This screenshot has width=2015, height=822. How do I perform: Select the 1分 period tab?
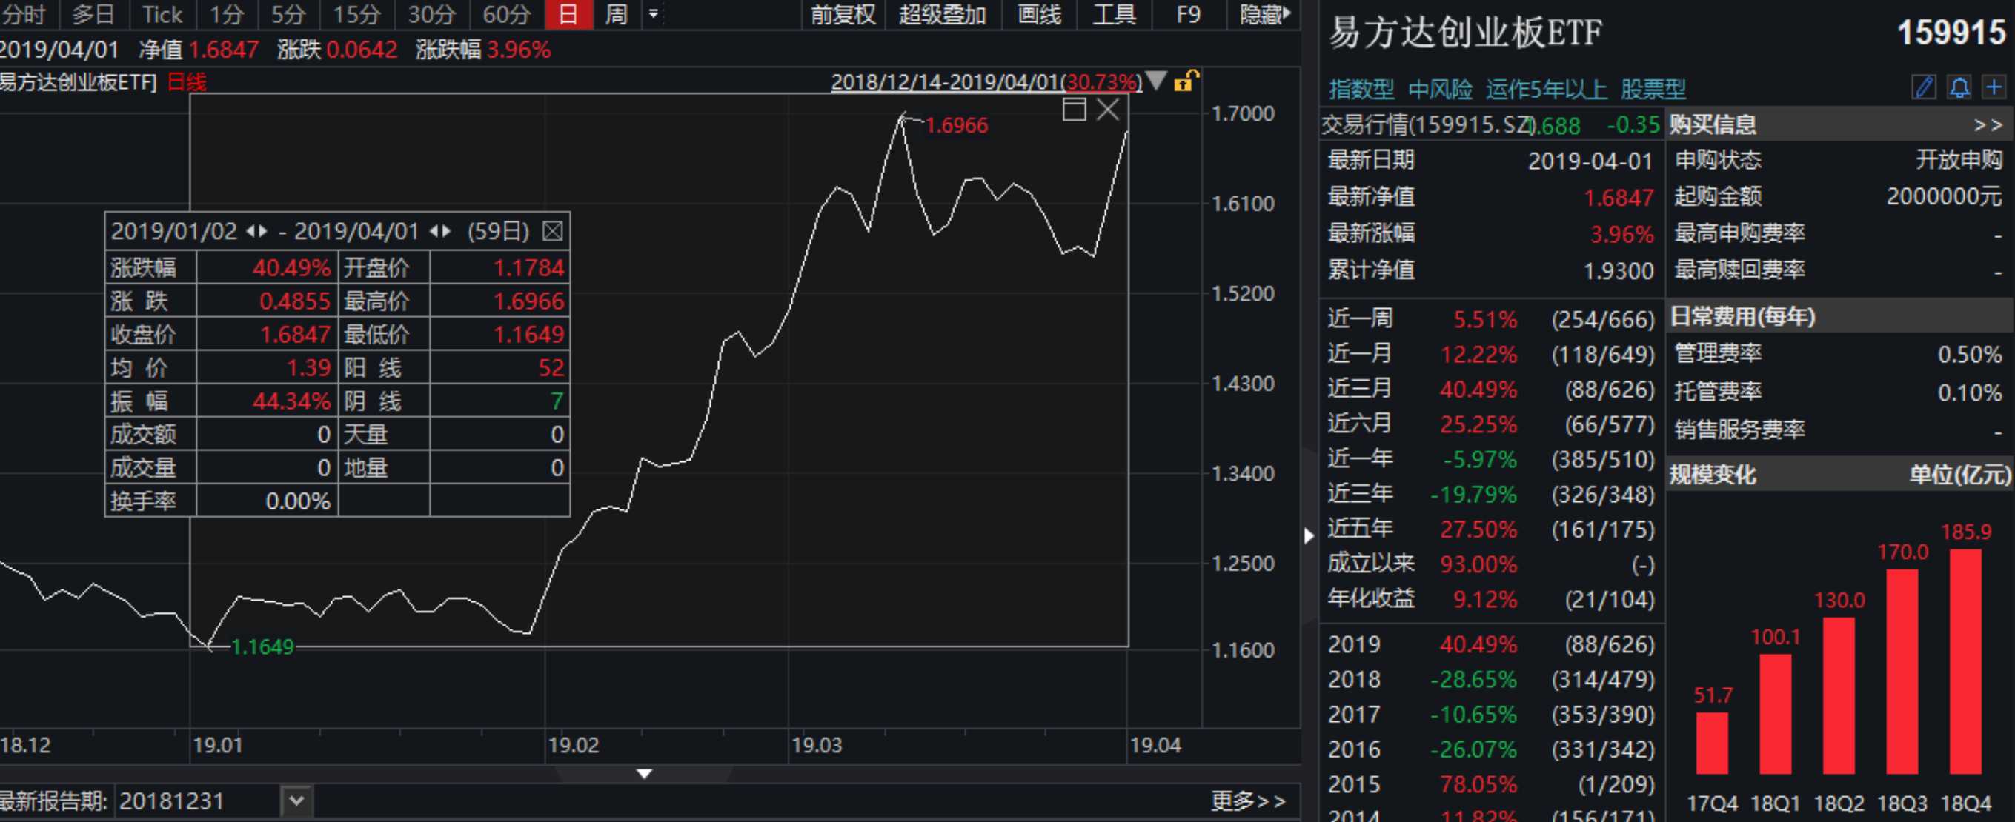[x=227, y=14]
